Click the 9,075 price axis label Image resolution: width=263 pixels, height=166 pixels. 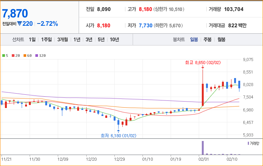[248, 60]
